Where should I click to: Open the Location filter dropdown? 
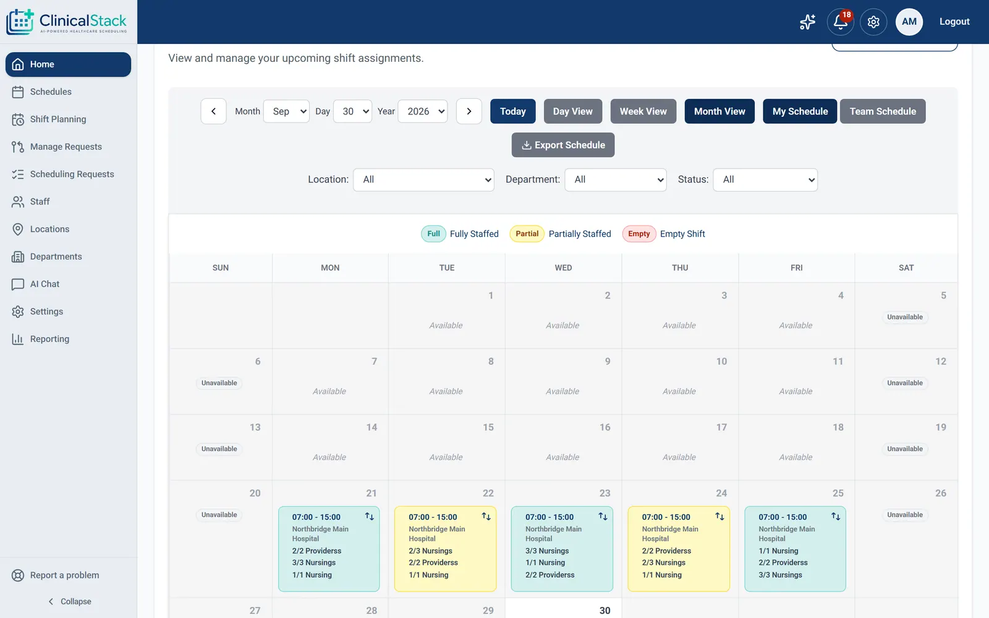tap(423, 180)
